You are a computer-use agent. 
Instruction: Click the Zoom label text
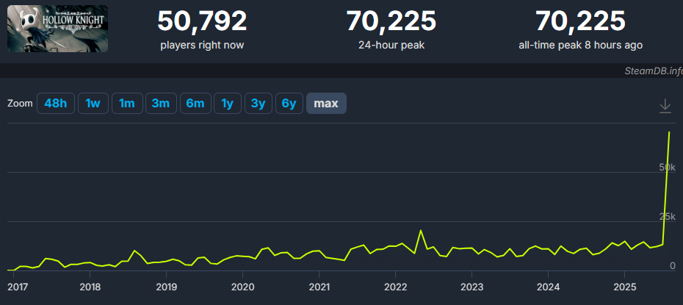(20, 104)
